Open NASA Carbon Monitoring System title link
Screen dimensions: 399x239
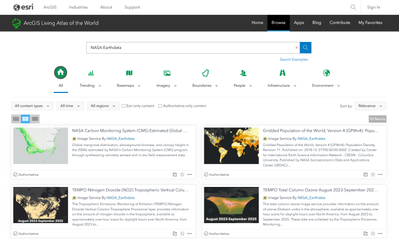point(129,131)
